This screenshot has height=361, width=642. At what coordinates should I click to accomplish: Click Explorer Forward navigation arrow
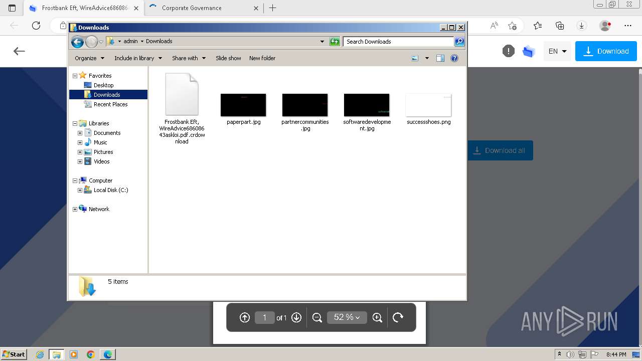[91, 42]
